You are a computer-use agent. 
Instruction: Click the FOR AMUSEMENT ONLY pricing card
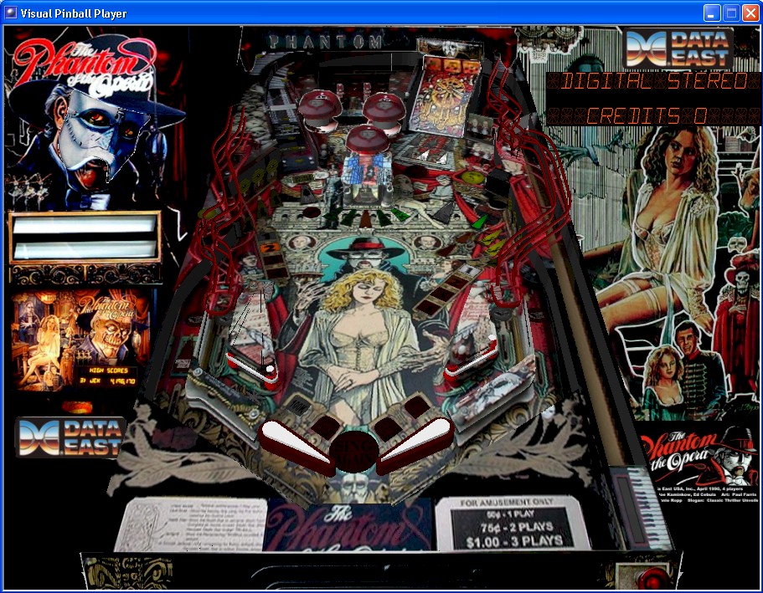point(512,523)
